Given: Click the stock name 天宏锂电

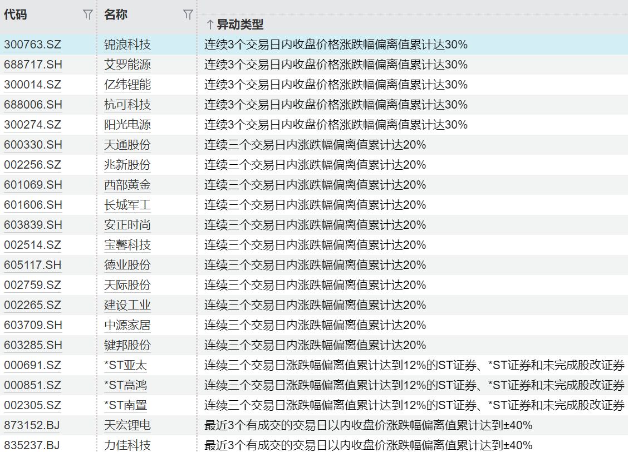Looking at the screenshot, I should coord(127,425).
